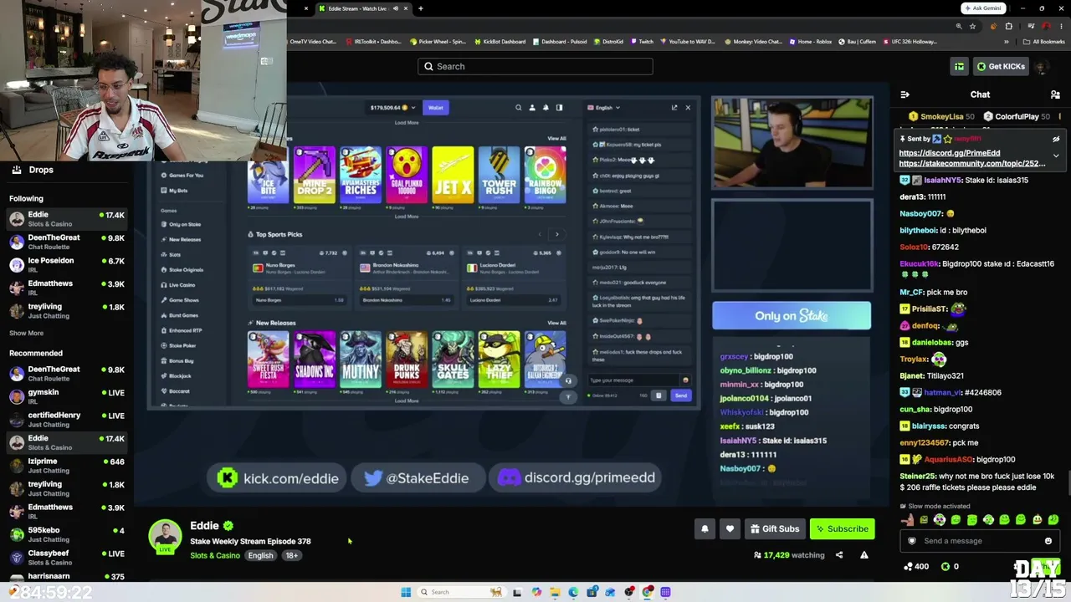Click the kick.com/eddie overlay banner
Image resolution: width=1071 pixels, height=602 pixels.
[x=277, y=478]
